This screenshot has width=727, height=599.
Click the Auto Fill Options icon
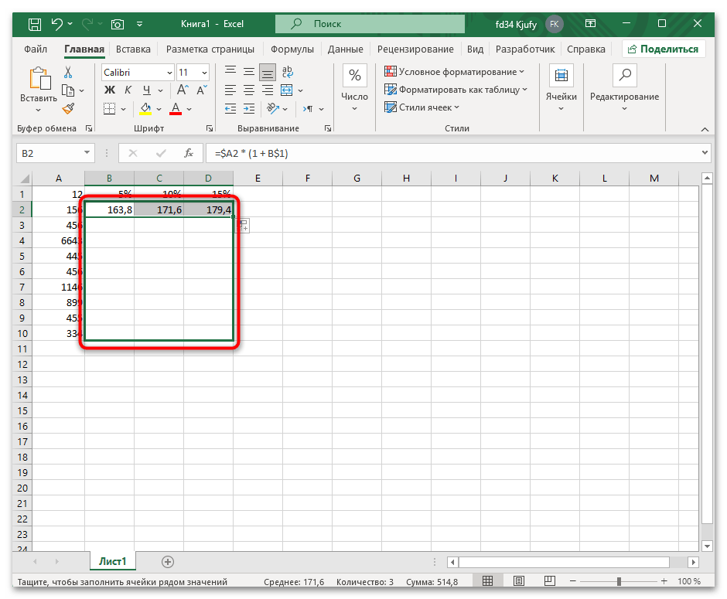244,226
